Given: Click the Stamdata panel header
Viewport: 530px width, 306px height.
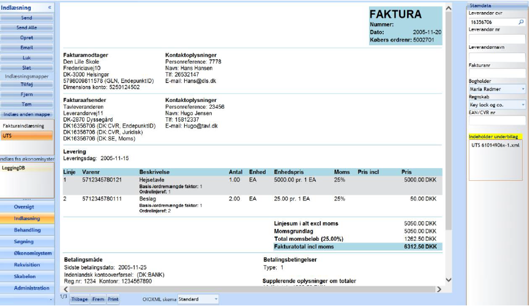Looking at the screenshot, I should [x=498, y=5].
